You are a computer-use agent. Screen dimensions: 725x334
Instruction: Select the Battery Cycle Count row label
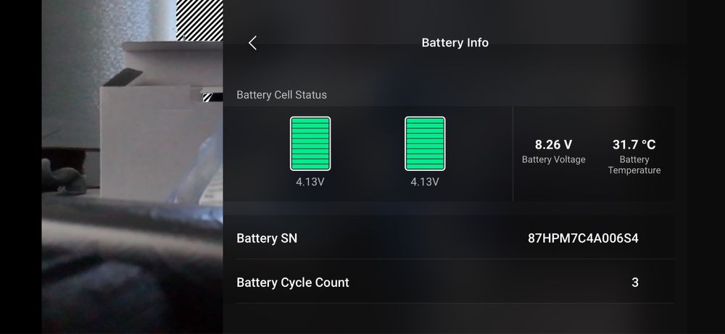[293, 283]
